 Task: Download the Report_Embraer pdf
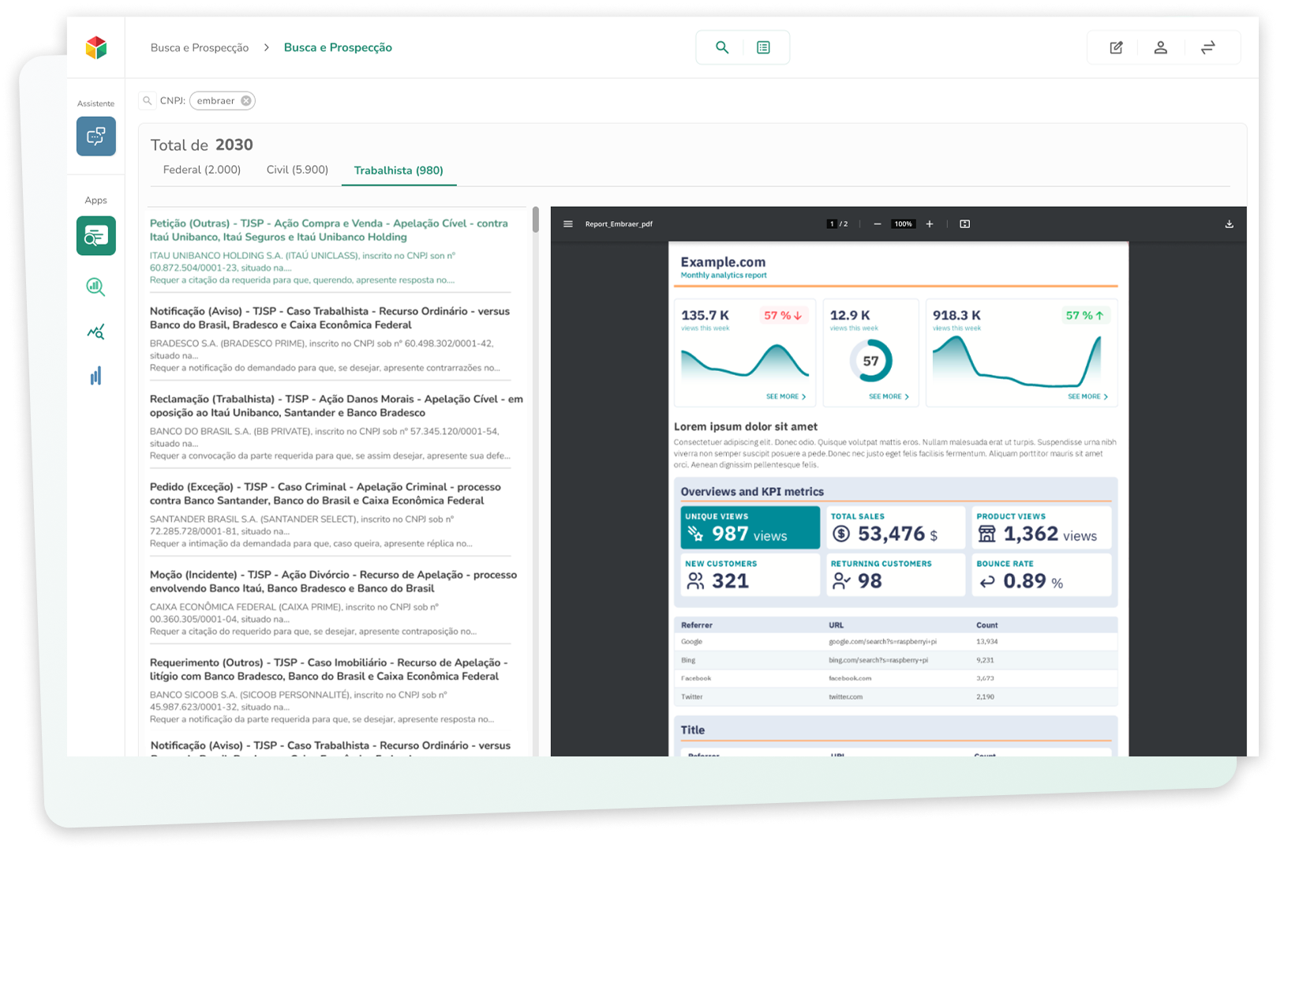click(1229, 223)
